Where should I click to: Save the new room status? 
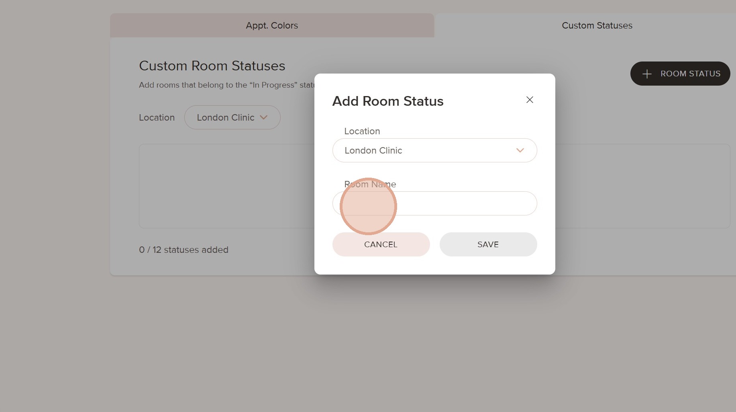click(488, 244)
